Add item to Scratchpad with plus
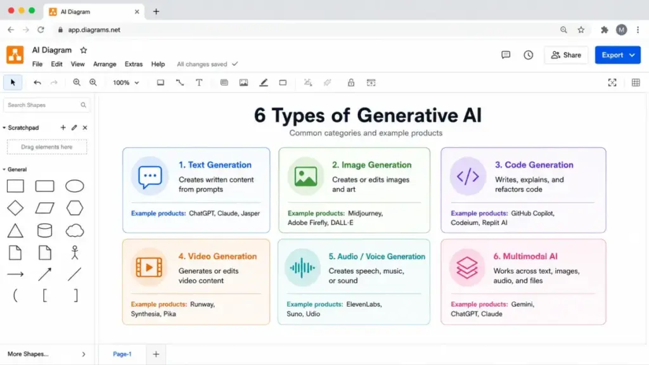 coord(63,127)
